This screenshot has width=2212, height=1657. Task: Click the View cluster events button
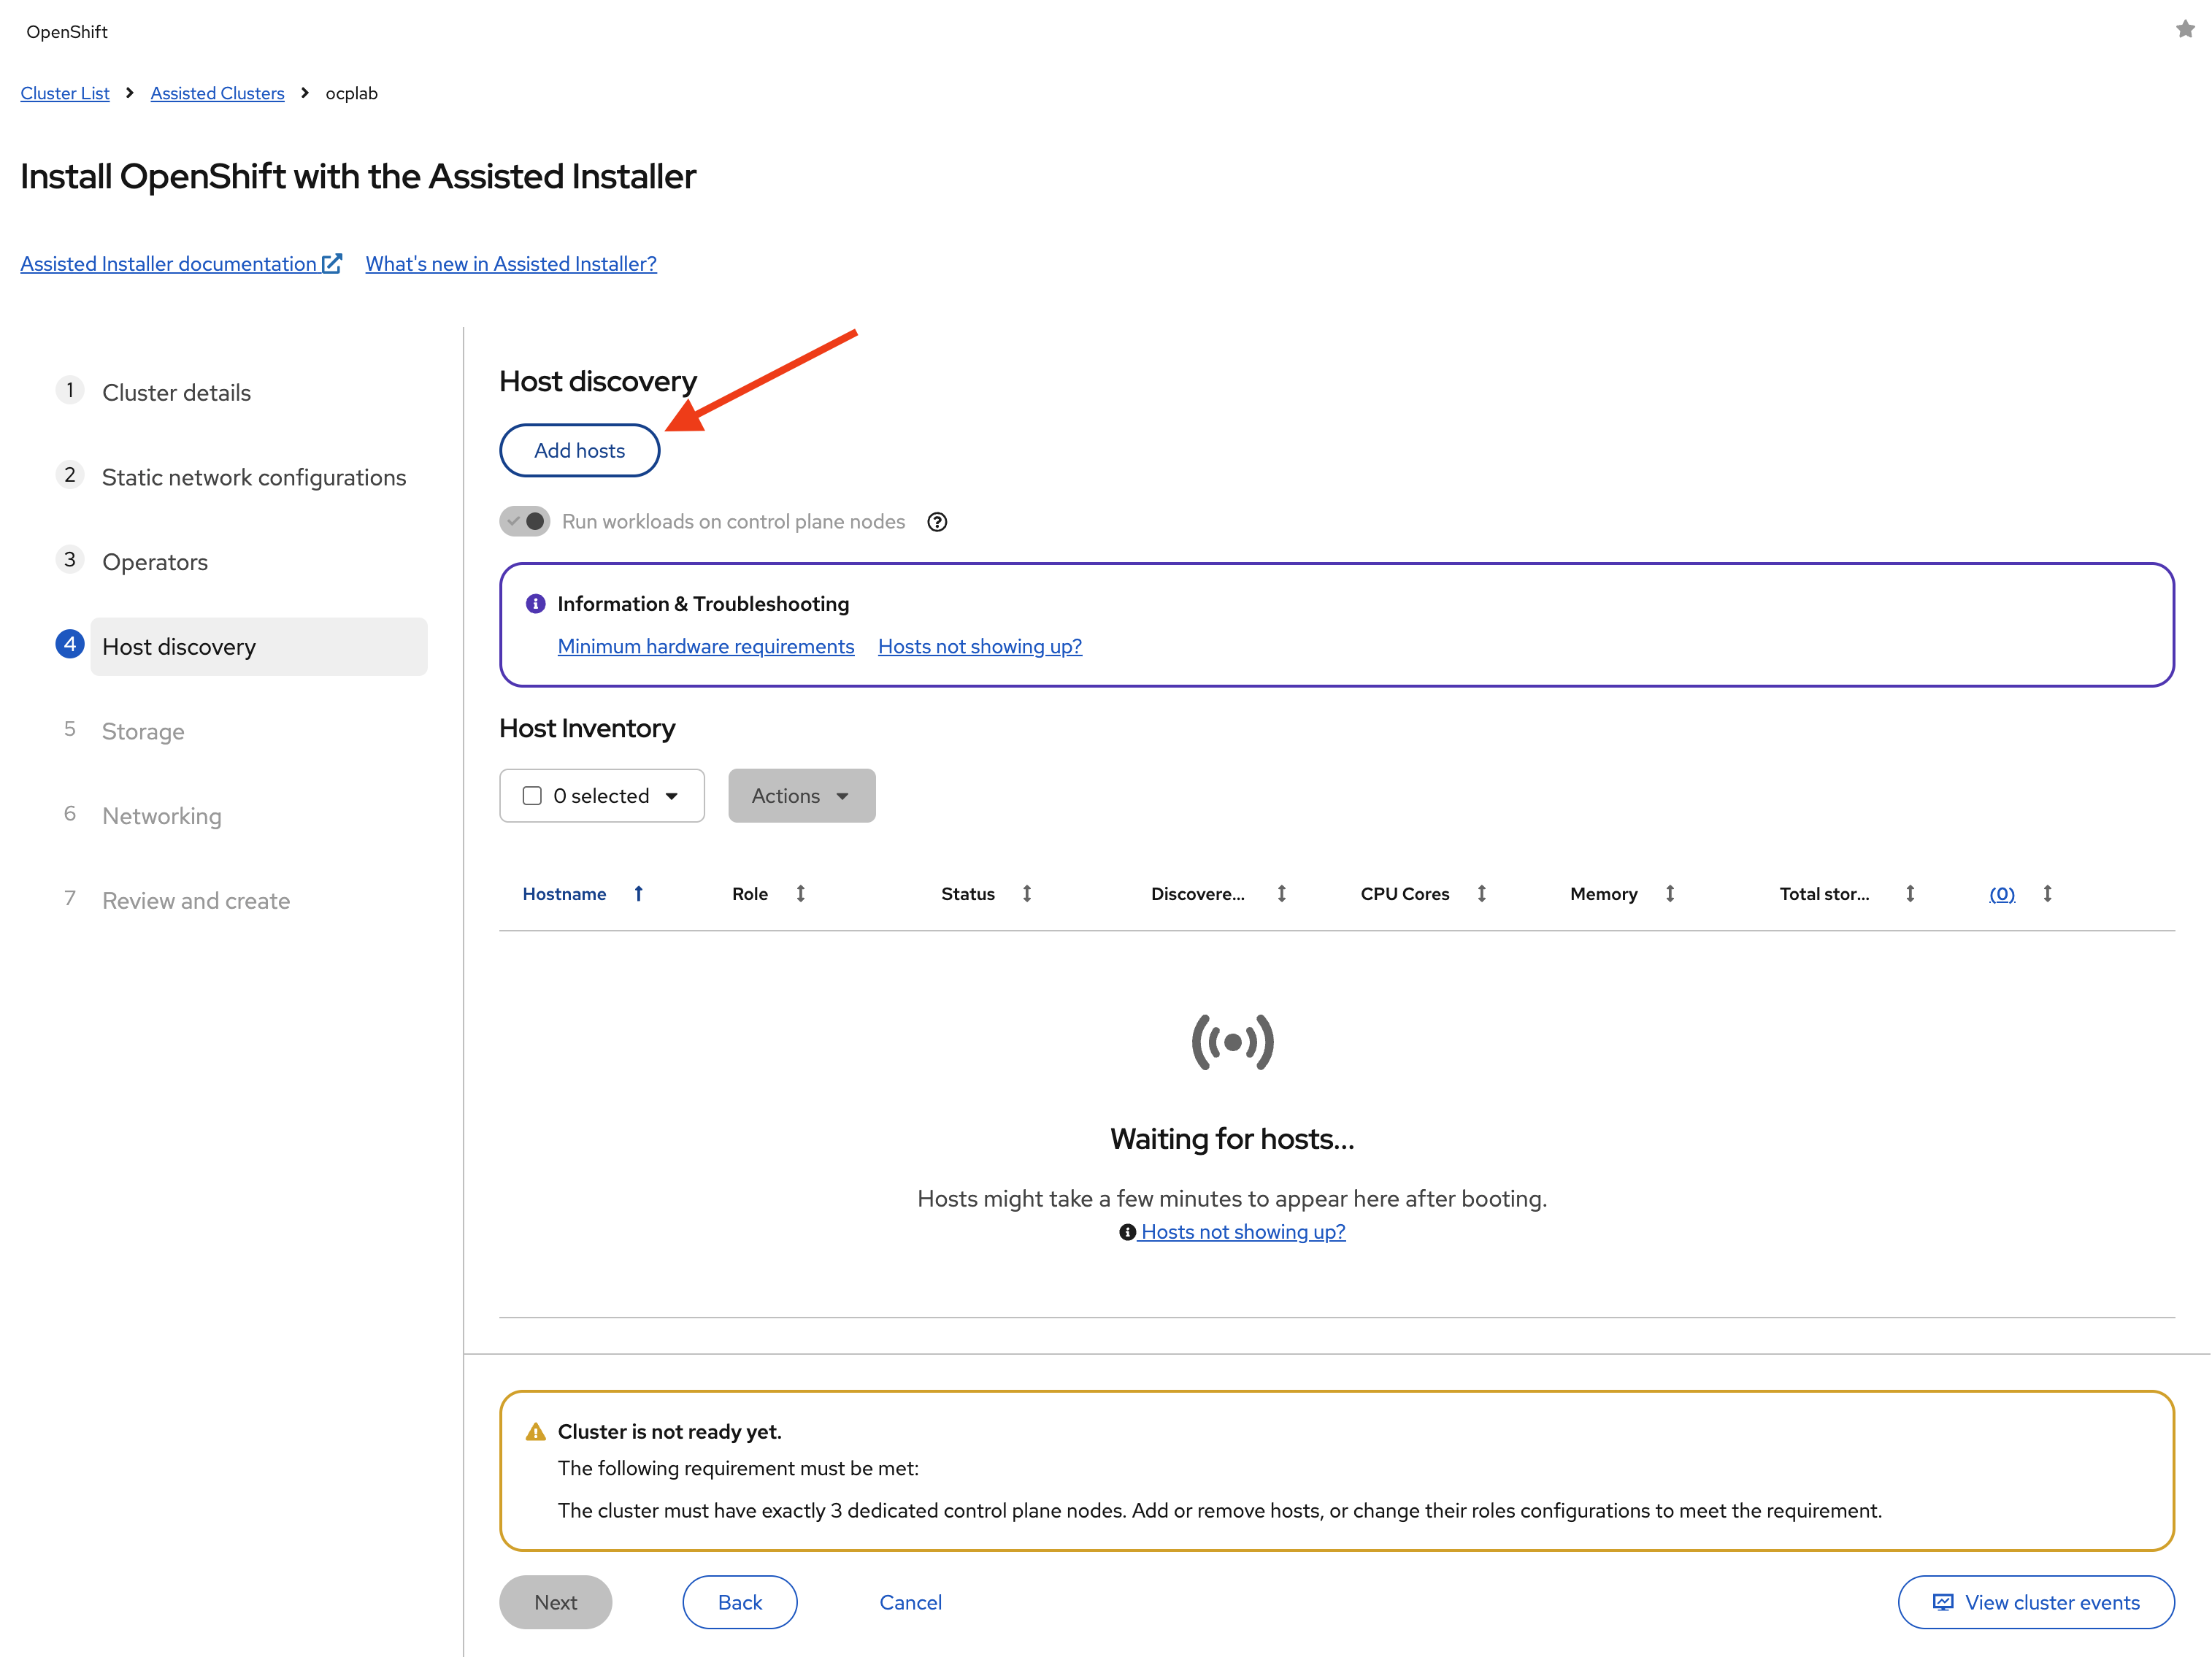2035,1602
